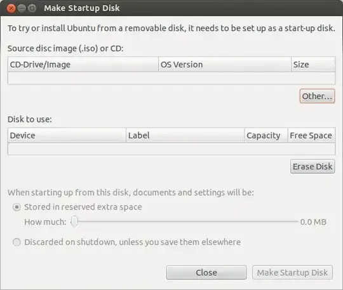343x290 pixels.
Task: Close the dialog with the red window button
Action: click(x=11, y=8)
